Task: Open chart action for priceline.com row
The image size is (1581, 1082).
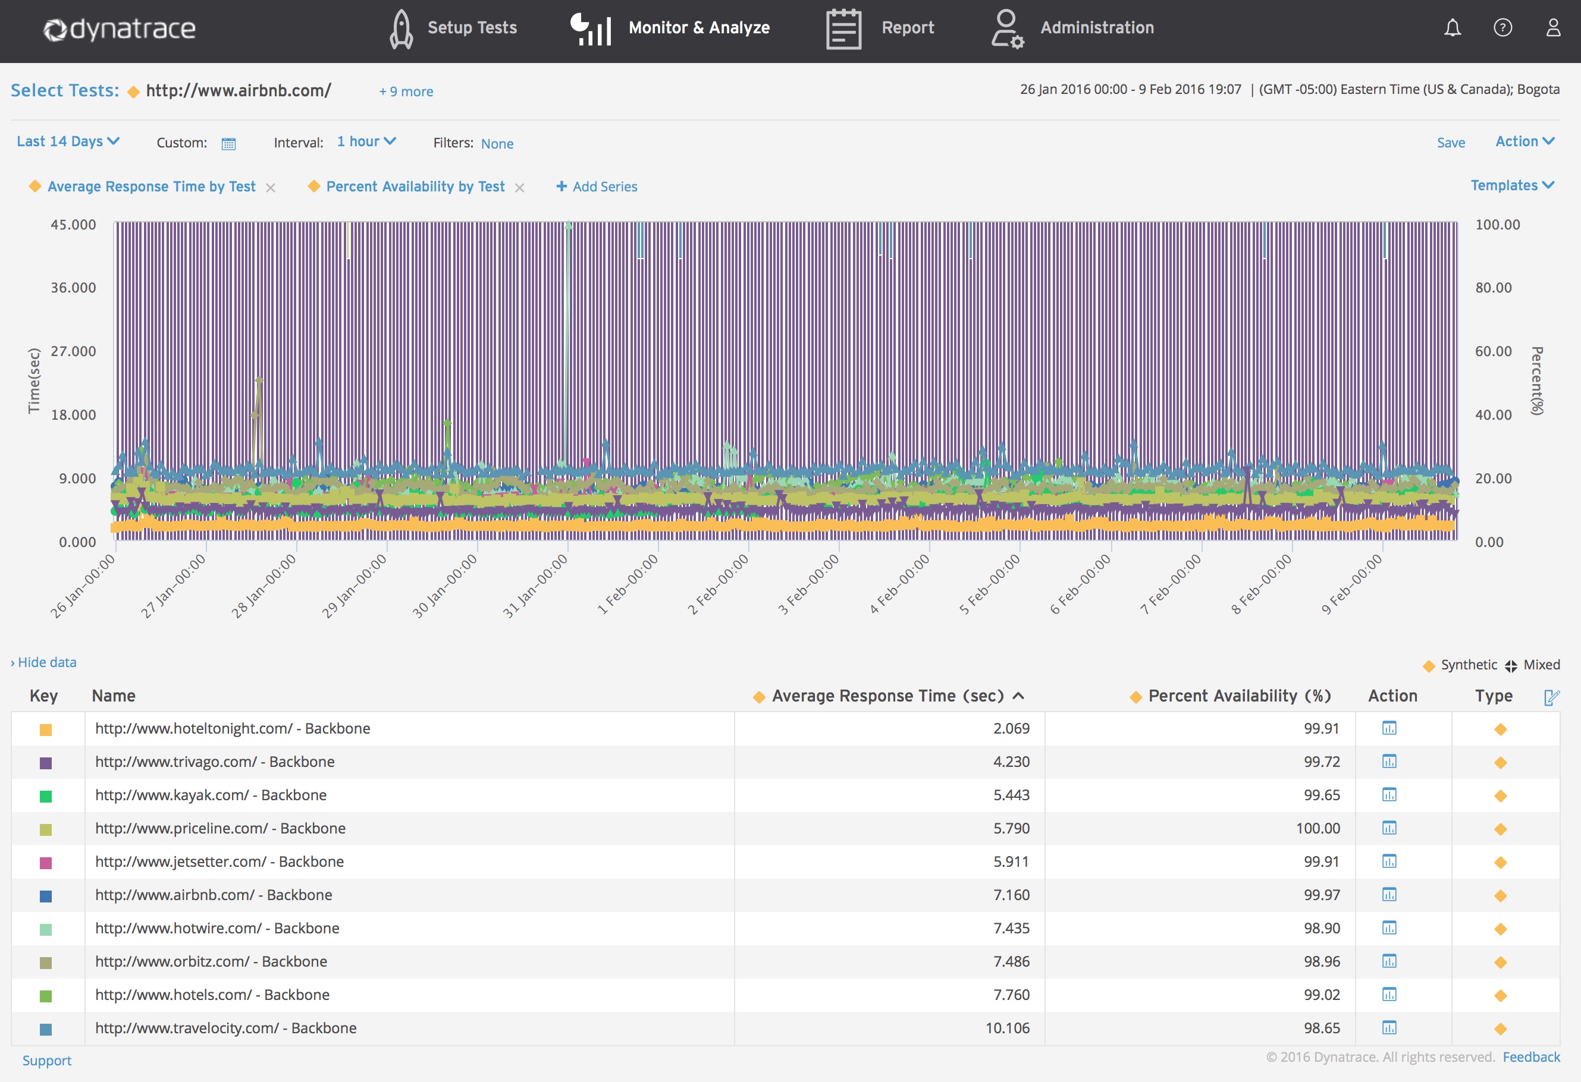Action: coord(1389,828)
